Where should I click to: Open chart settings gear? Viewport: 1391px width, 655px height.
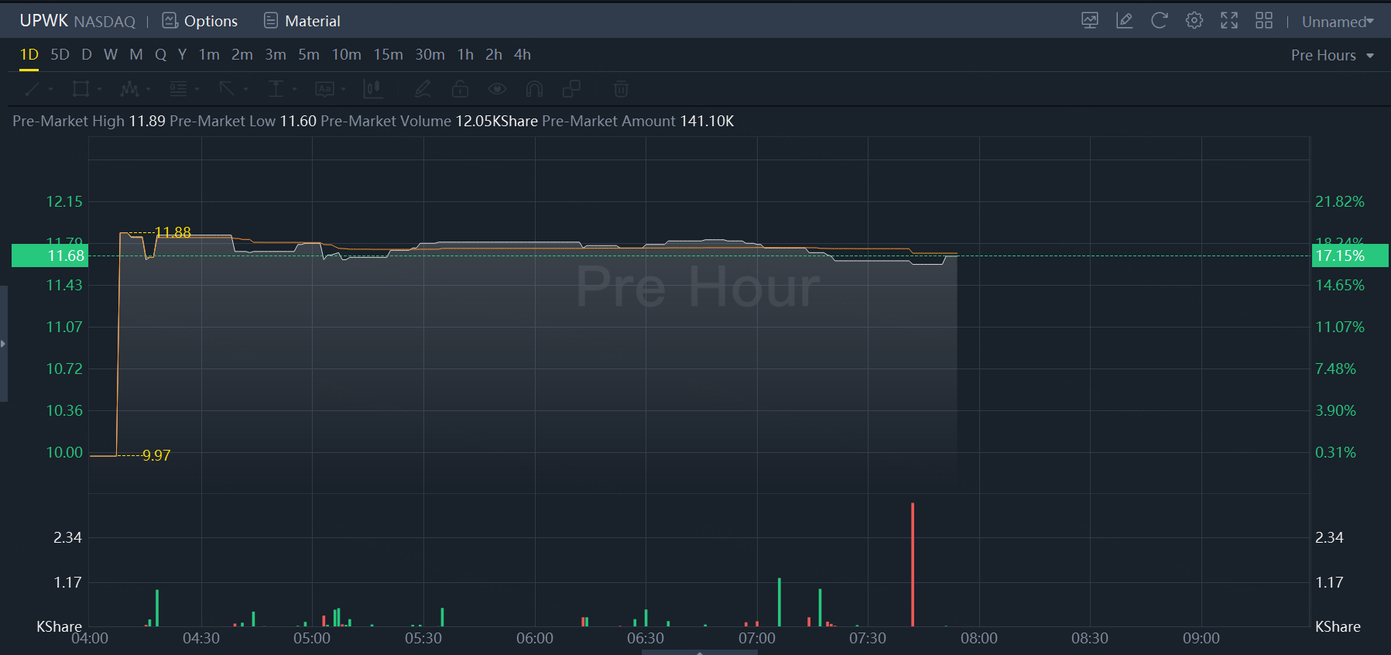(1194, 21)
